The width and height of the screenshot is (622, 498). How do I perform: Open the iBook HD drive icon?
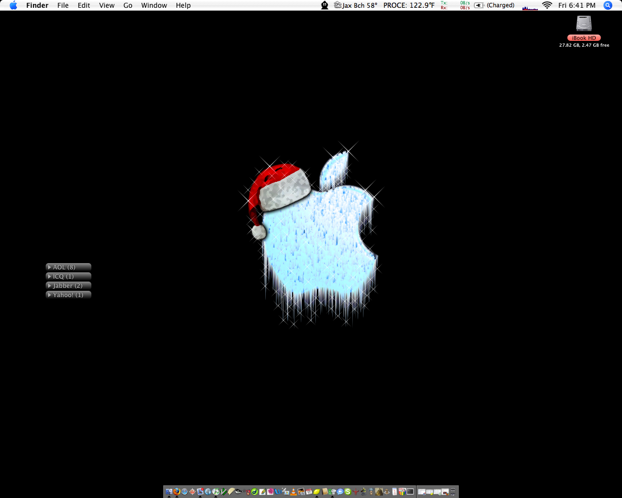tap(584, 23)
